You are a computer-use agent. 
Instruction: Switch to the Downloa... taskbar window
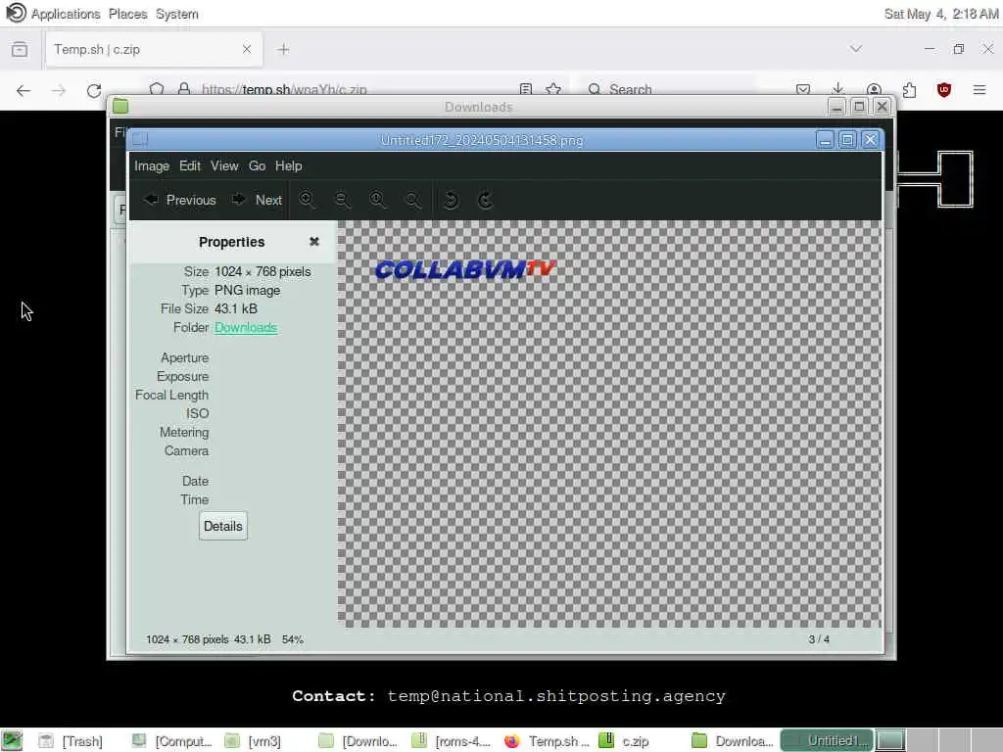tap(733, 740)
